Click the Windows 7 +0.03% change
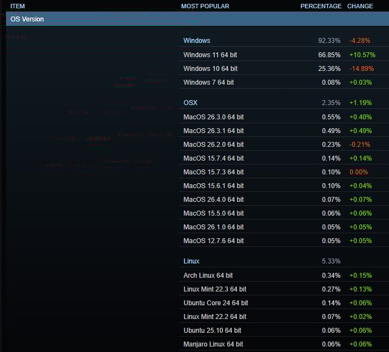 pos(360,82)
